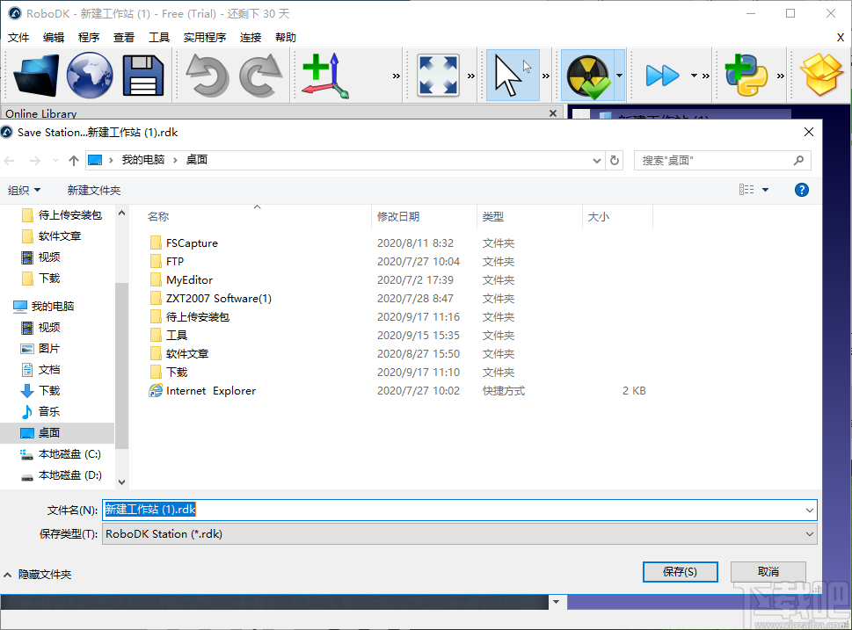Open the 文件名 dropdown arrow
The height and width of the screenshot is (630, 852).
tap(810, 510)
